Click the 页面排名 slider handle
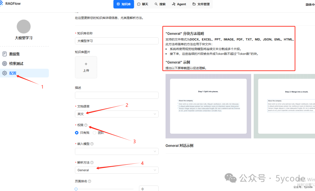This screenshot has height=191, width=315. (76, 189)
